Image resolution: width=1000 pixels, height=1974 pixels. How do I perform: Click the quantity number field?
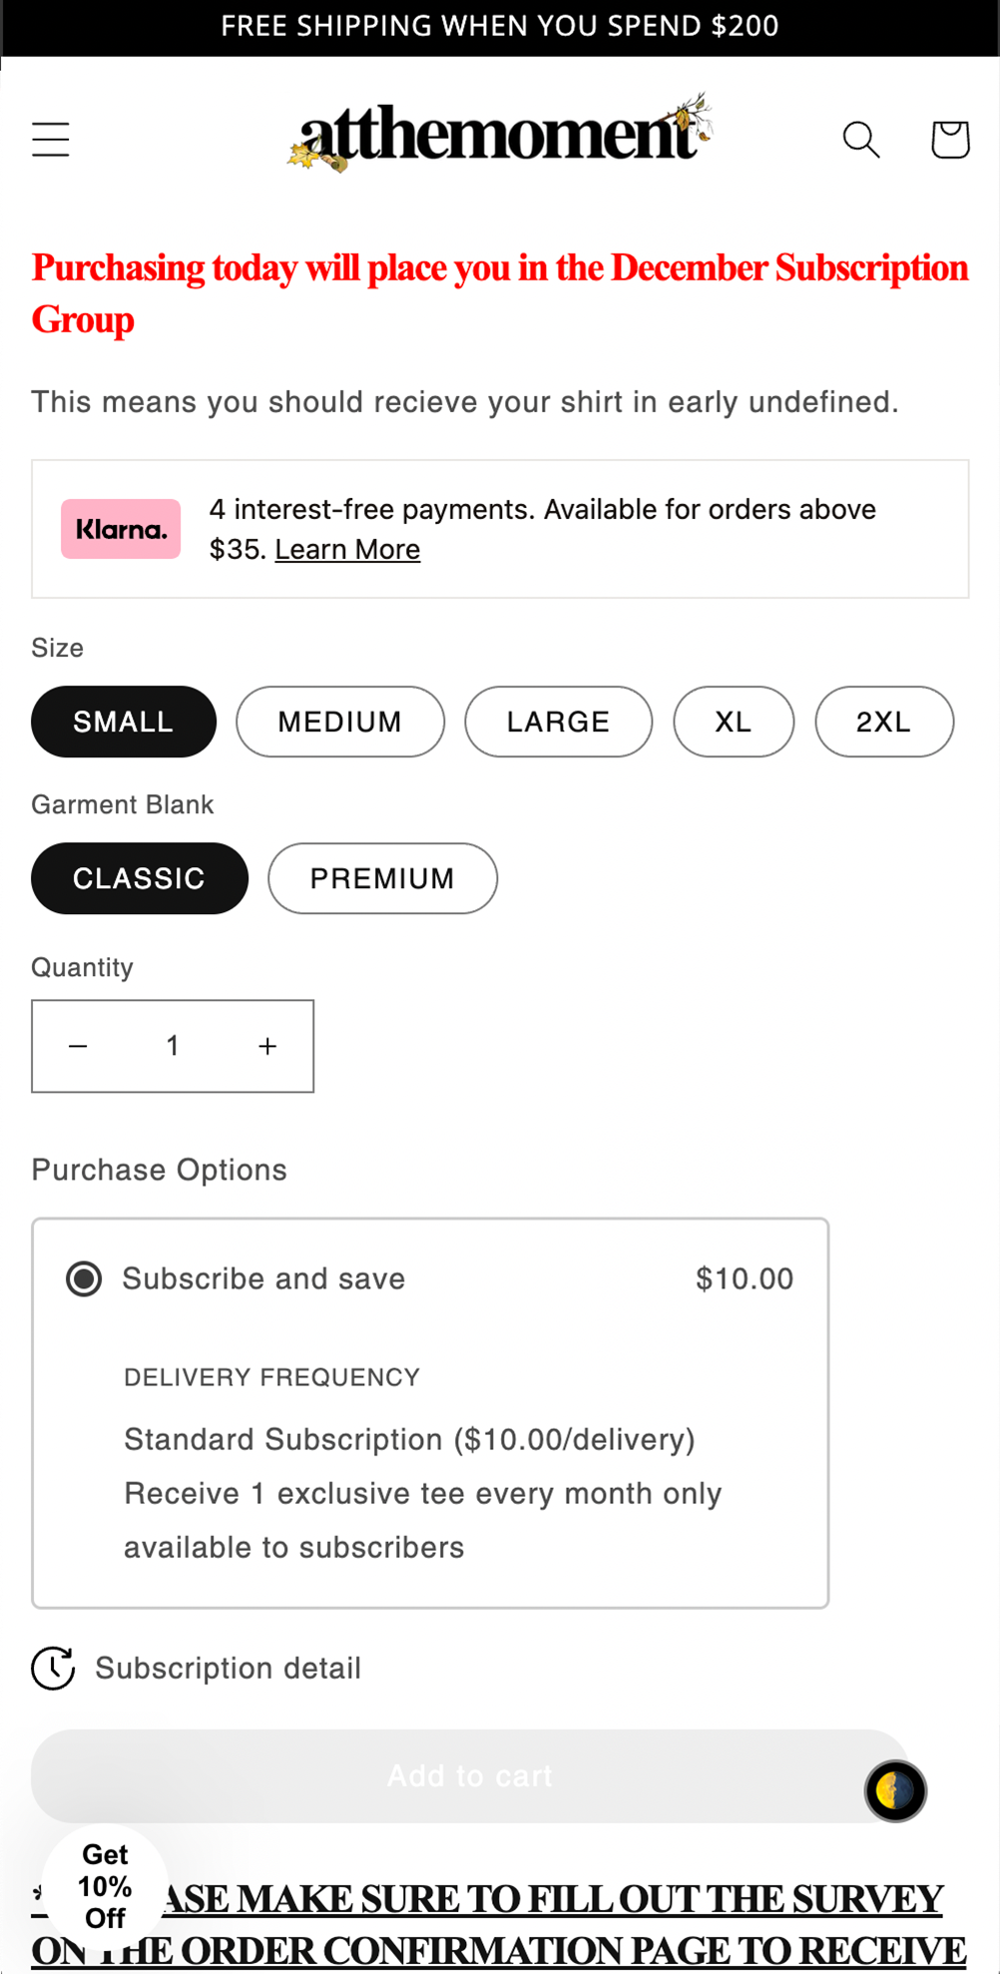(x=173, y=1046)
